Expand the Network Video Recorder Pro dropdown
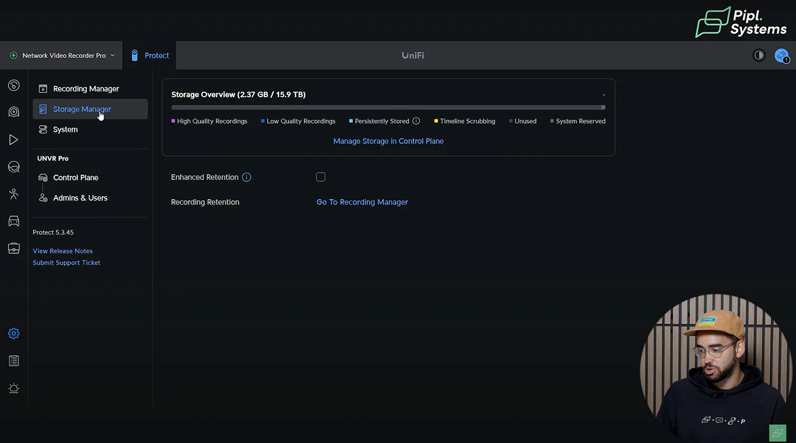The image size is (796, 443). 112,55
